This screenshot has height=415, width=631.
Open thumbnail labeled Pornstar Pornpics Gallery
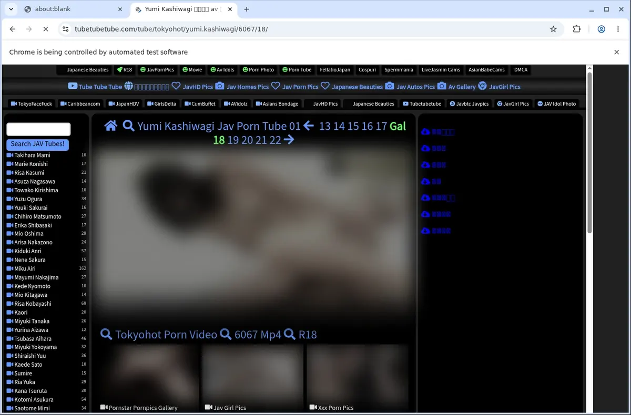(148, 377)
